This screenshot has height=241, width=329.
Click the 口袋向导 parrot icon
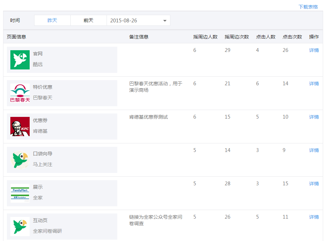tap(20, 160)
